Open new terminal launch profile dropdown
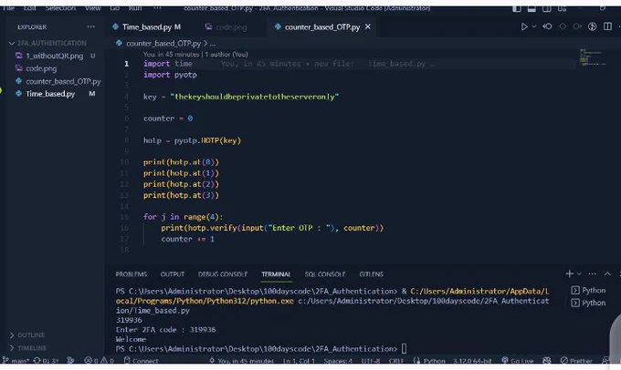The height and width of the screenshot is (370, 621). (x=579, y=273)
